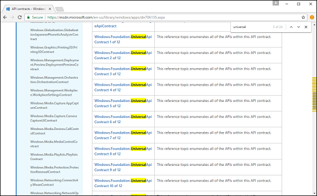The width and height of the screenshot is (317, 196).
Task: Open UniversalApiContract 10 of 12 link
Action: (123, 183)
